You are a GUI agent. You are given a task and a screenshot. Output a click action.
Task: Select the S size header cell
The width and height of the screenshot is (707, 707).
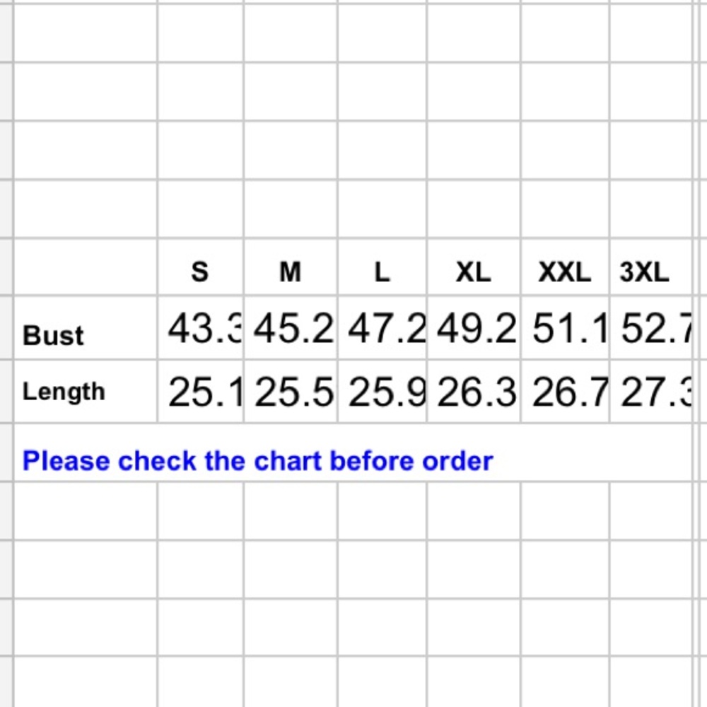200,271
